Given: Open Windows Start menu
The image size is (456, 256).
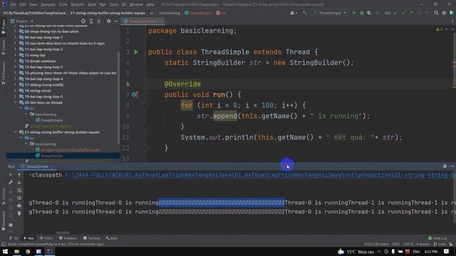Looking at the screenshot, I should 5,251.
